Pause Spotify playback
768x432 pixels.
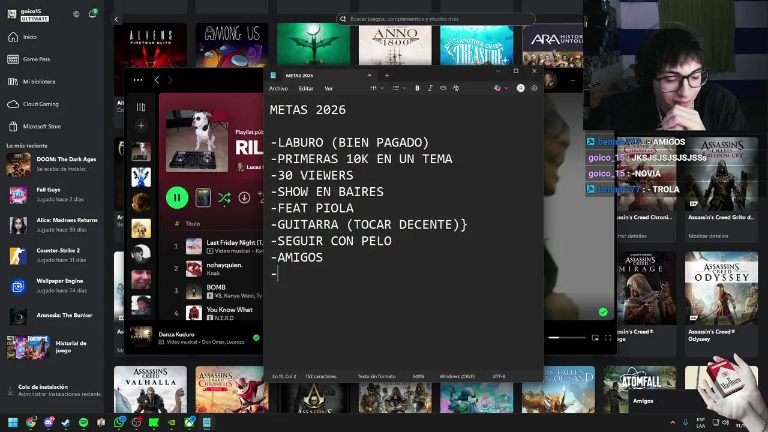coord(177,197)
